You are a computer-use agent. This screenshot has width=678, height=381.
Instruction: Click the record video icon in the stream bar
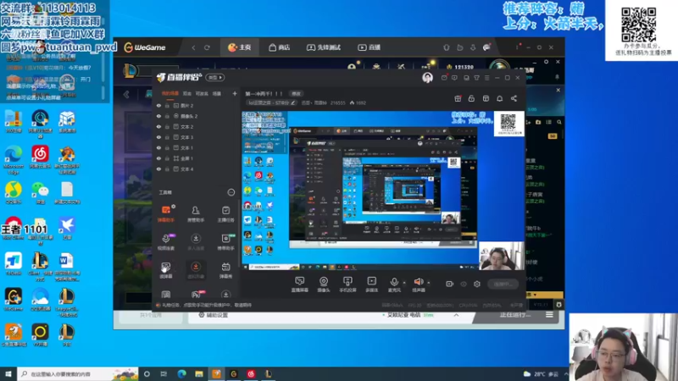point(450,284)
